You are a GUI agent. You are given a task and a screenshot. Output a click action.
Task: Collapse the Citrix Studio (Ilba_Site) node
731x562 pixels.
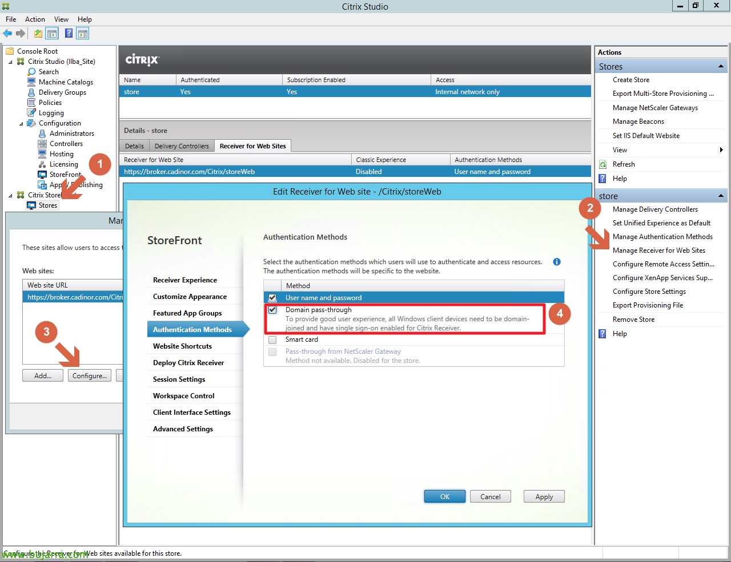click(x=10, y=62)
